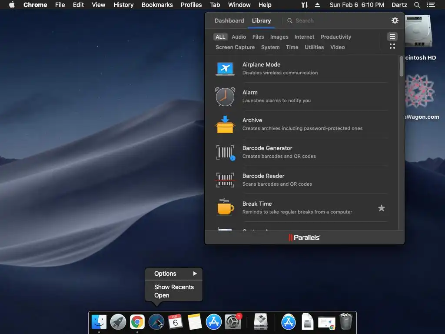The width and height of the screenshot is (445, 334).
Task: Open the Airplane Mode tool icon
Action: click(x=225, y=68)
